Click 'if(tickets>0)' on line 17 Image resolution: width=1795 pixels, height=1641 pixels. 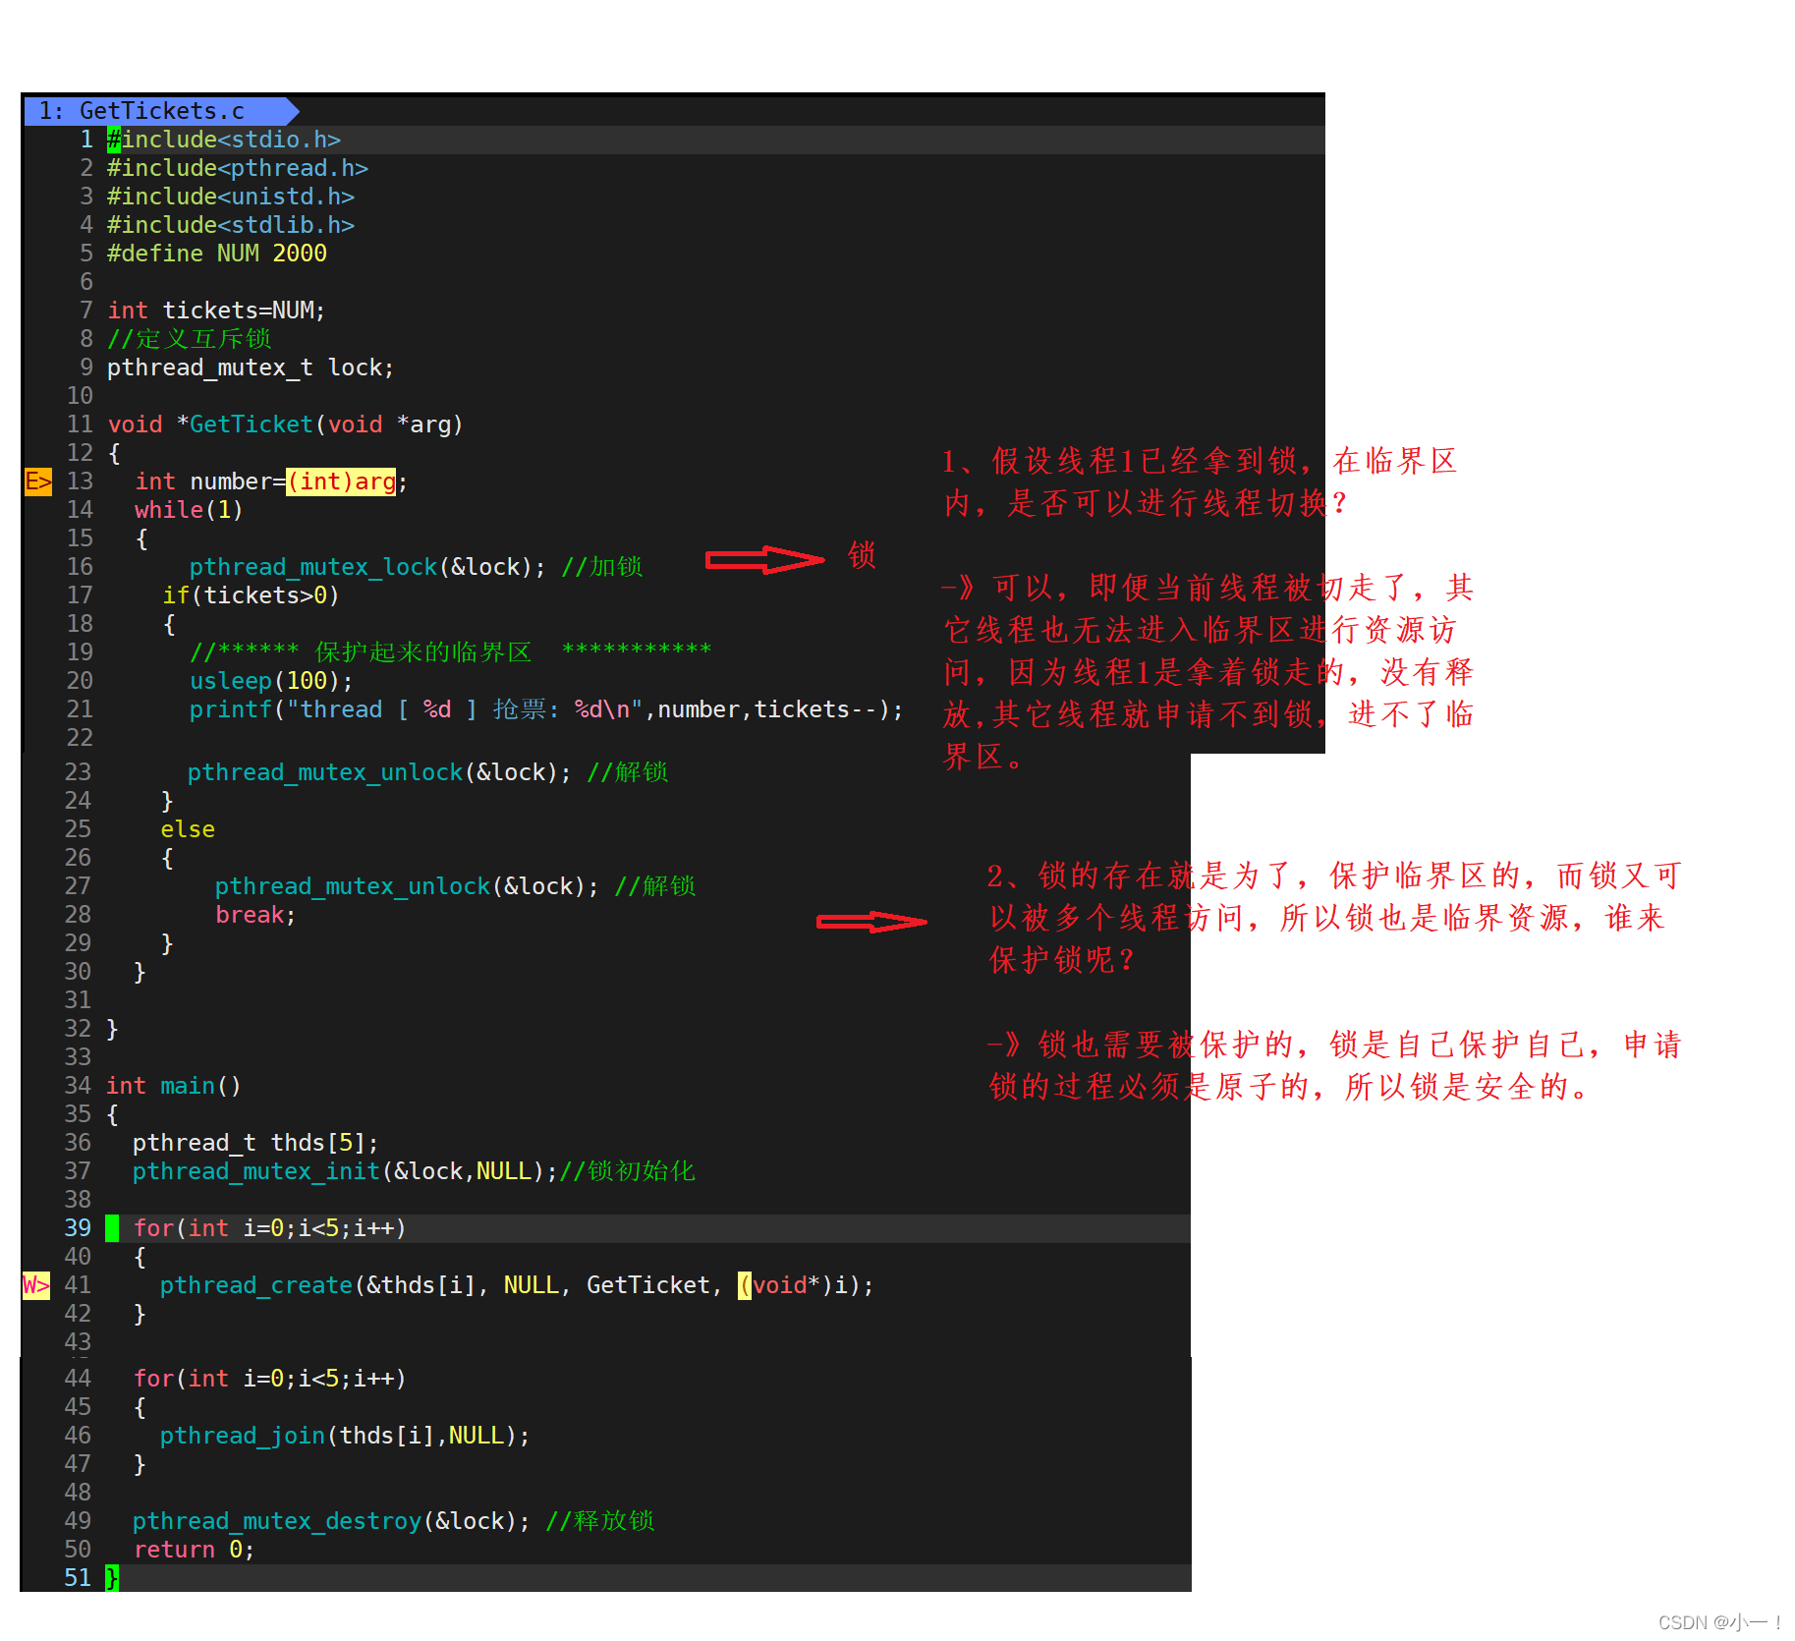[x=251, y=595]
